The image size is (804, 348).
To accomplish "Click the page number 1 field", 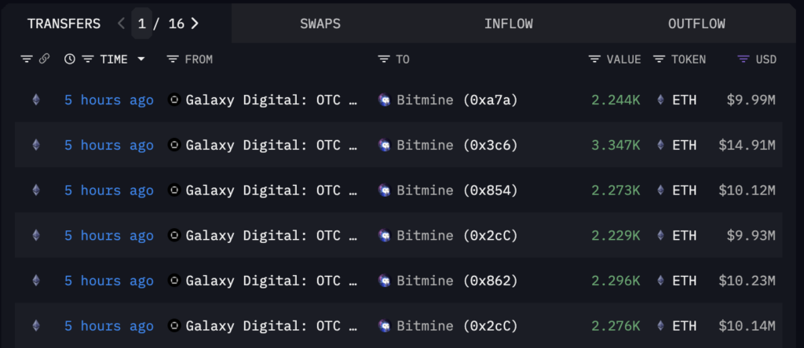I will [141, 24].
